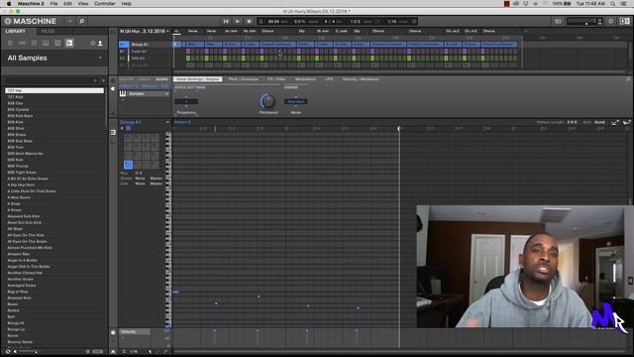Screen dimensions: 634x357
Task: Open the Engine Mode Standard selector
Action: 296,101
